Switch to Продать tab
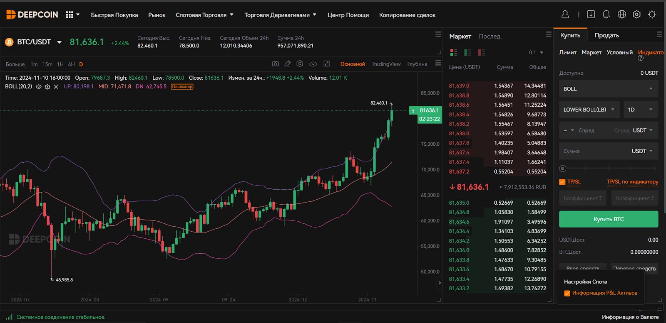 606,35
